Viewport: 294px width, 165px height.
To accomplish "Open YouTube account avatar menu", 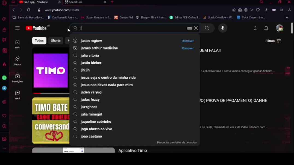I will [x=280, y=28].
